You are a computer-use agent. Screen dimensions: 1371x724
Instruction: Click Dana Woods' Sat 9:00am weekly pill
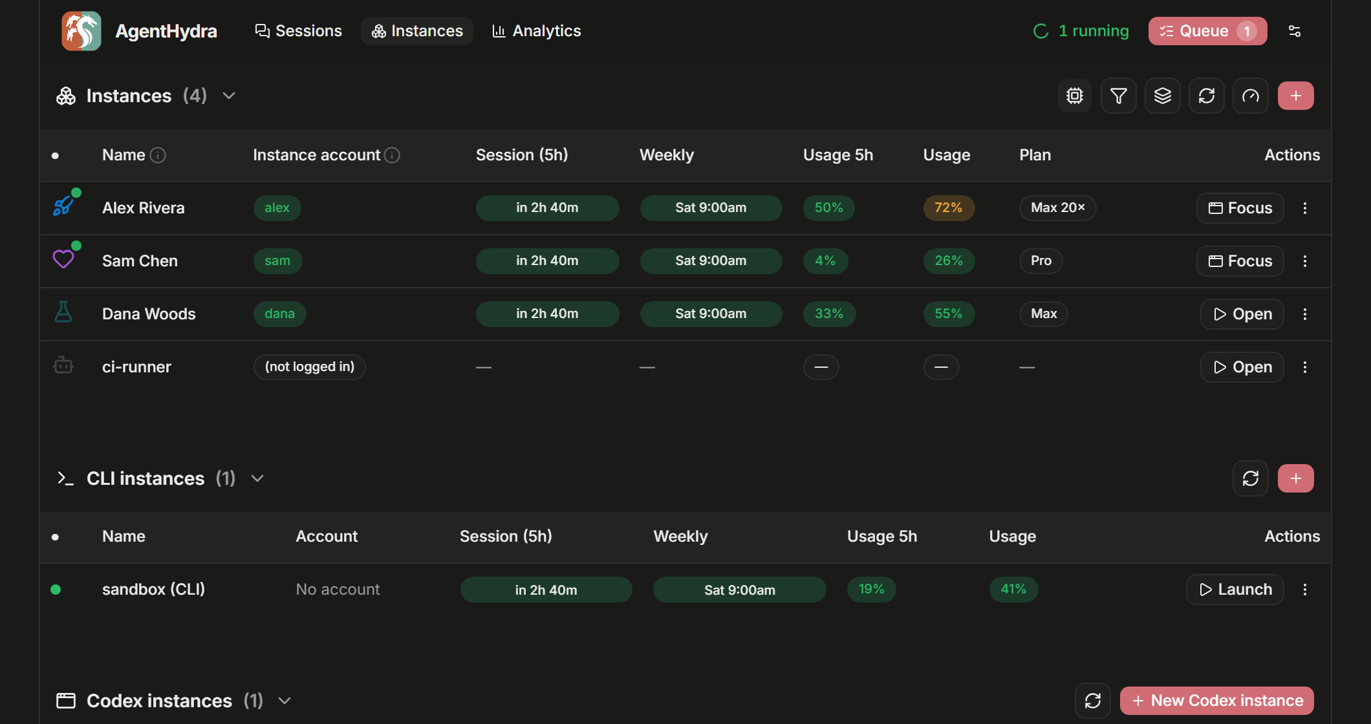711,314
